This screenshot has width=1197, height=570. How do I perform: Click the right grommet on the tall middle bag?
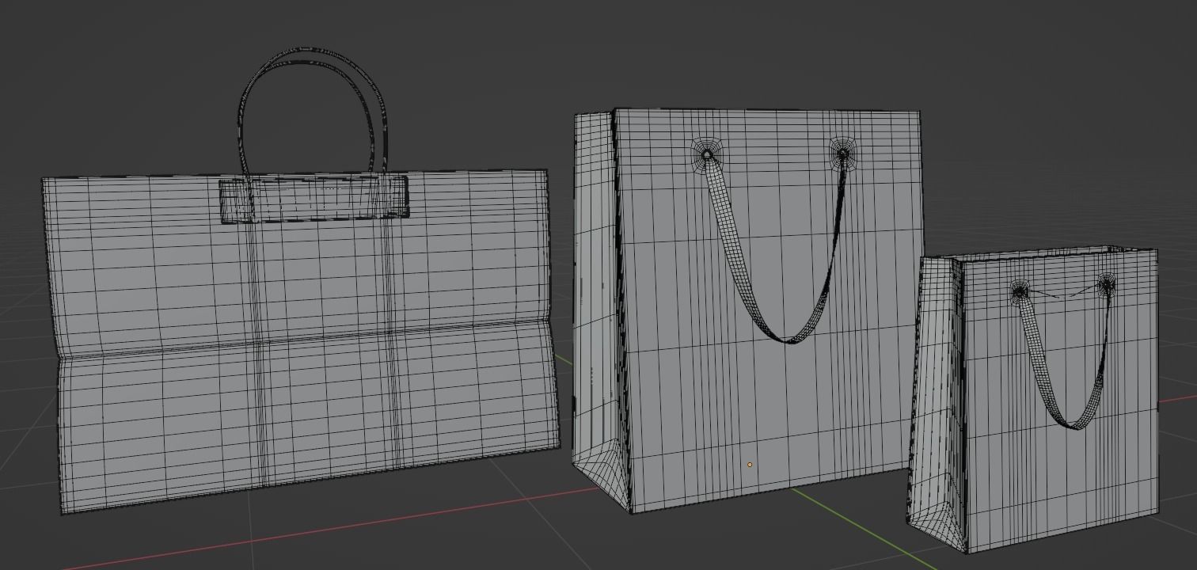(x=843, y=153)
